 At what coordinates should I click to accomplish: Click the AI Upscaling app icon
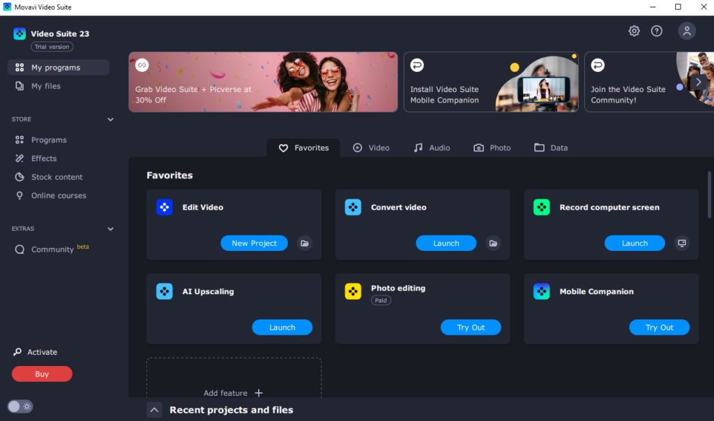165,291
